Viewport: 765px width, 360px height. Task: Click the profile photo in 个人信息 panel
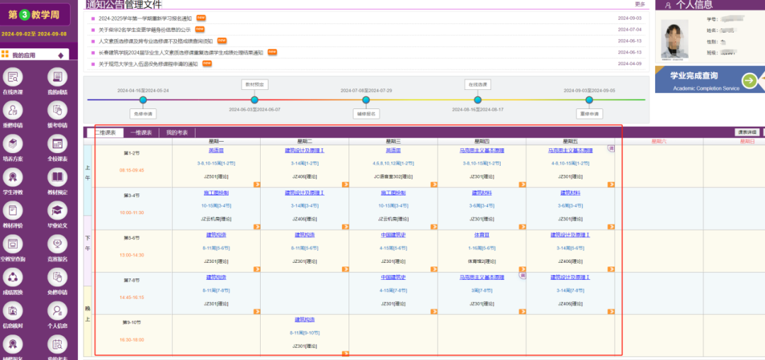click(674, 39)
